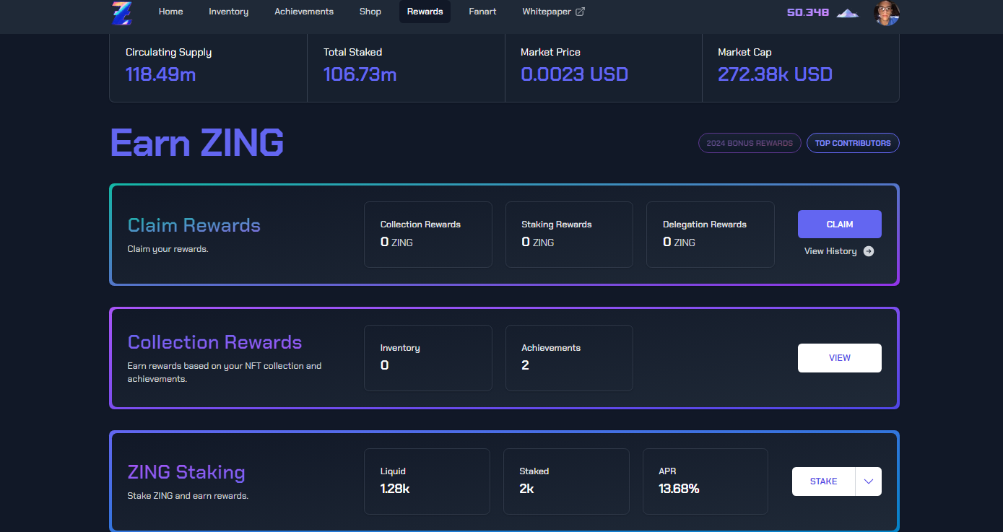
Task: Click the ZING Staking heading
Action: point(186,473)
